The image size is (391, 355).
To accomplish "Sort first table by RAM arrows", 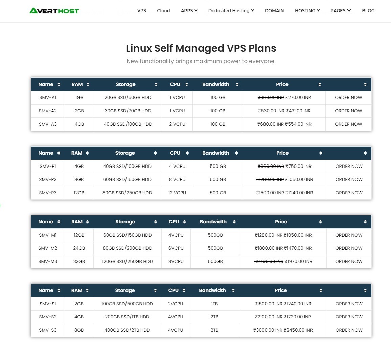I will pyautogui.click(x=88, y=84).
